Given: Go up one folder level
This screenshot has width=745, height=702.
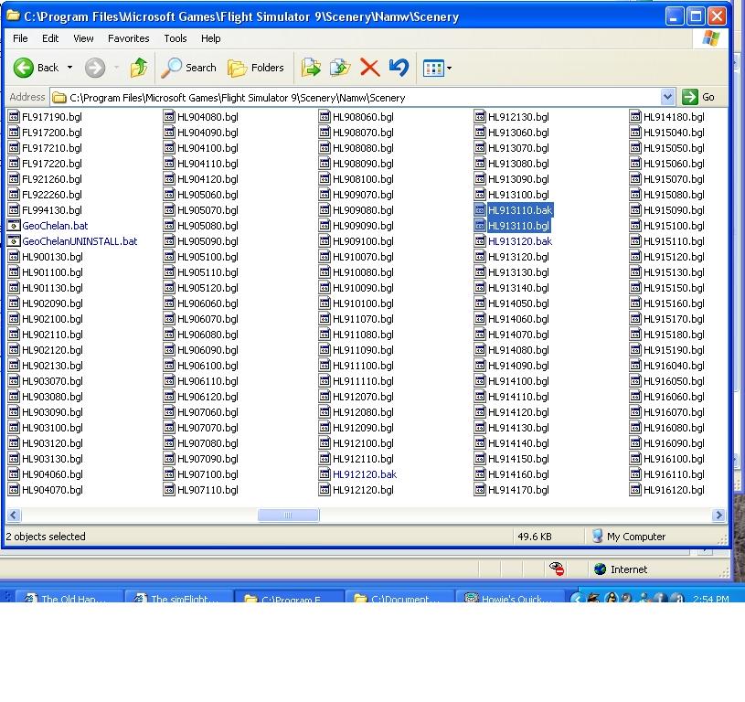Looking at the screenshot, I should [x=139, y=68].
